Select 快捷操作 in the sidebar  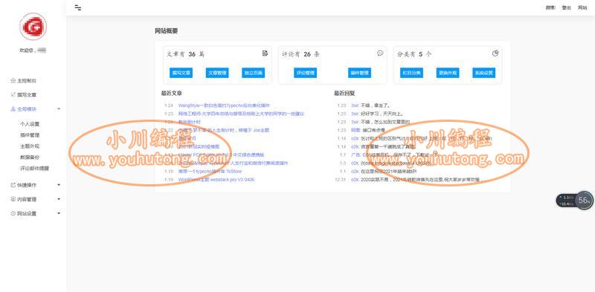[x=27, y=185]
